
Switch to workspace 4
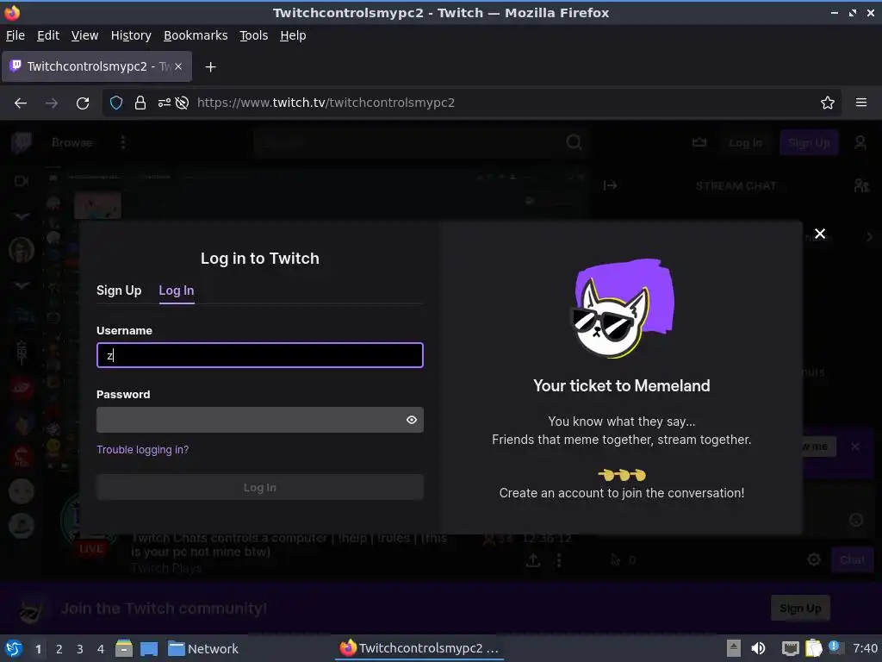(x=101, y=649)
